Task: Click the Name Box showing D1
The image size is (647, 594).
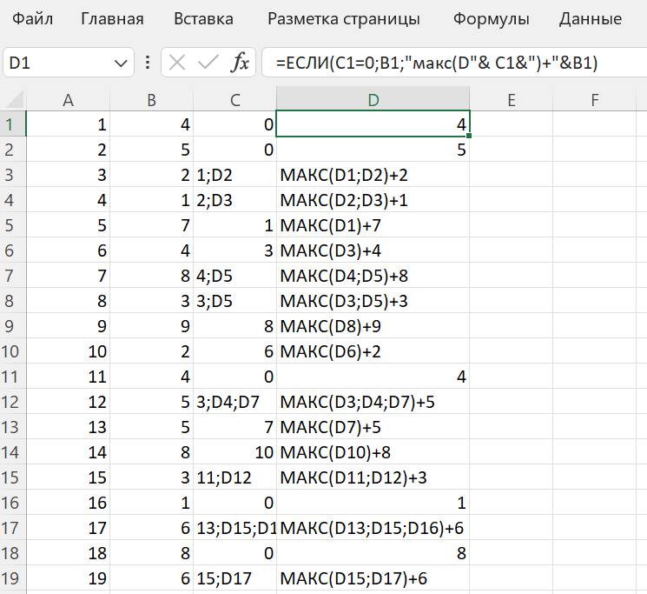Action: 56,63
